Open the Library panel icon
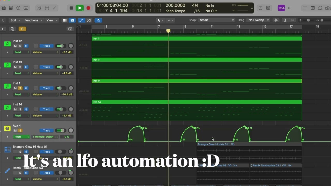This screenshot has height=186, width=331. pyautogui.click(x=3, y=8)
